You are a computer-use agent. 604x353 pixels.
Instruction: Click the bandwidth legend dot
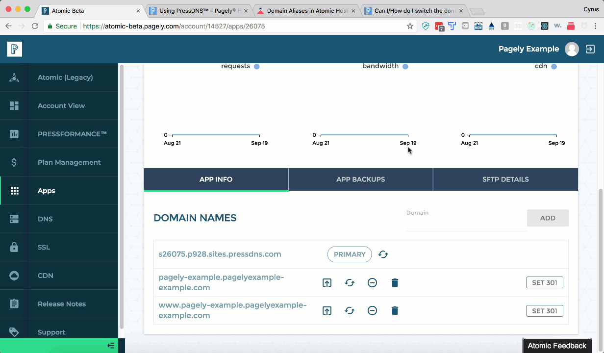(405, 66)
